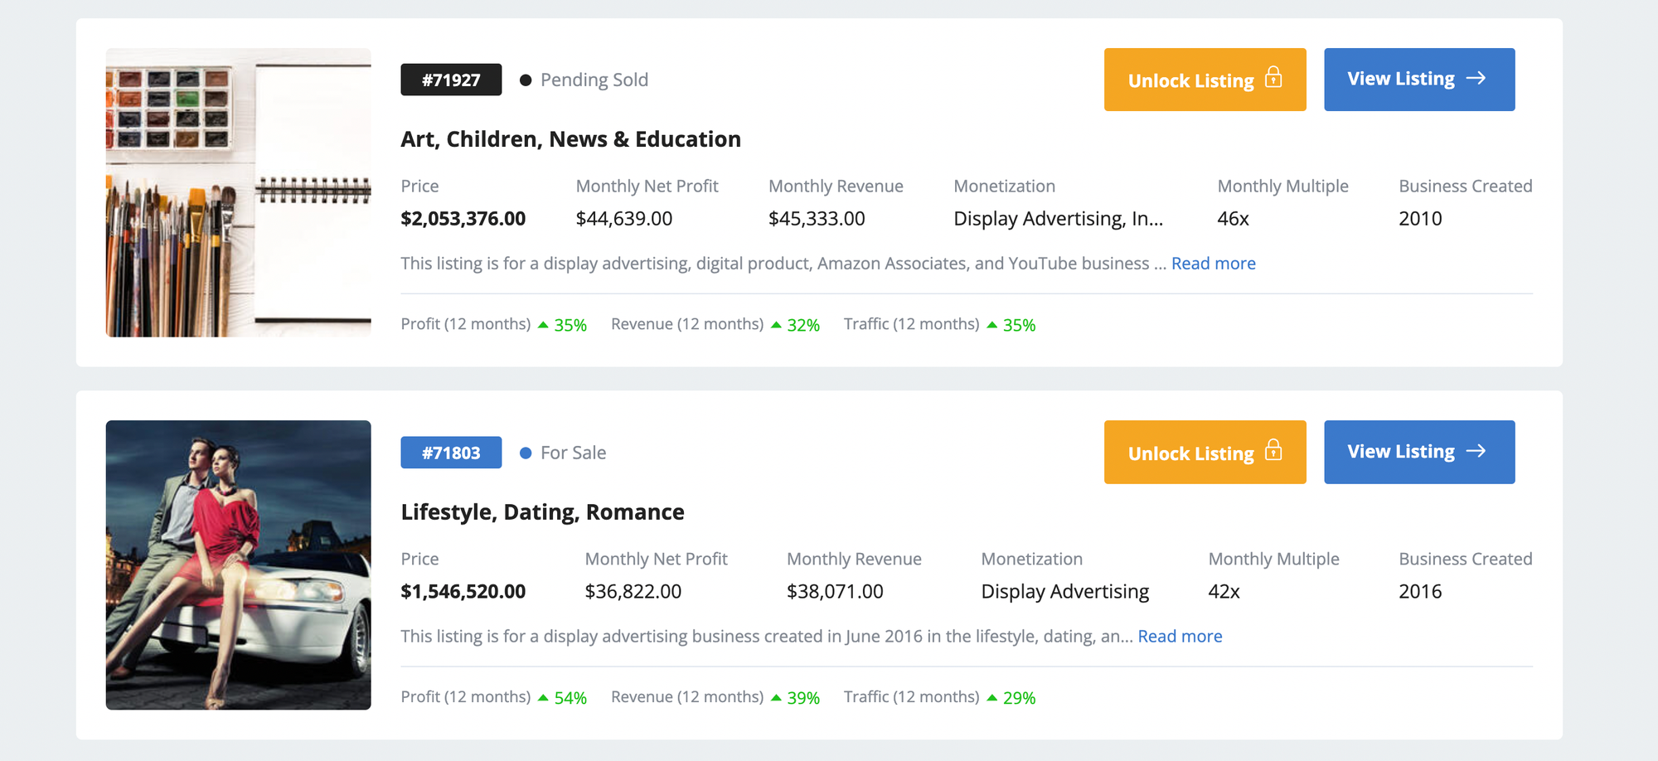Screen dimensions: 1658x761
Task: Click the arrow icon inside View Listing for #71803
Action: pos(1477,452)
